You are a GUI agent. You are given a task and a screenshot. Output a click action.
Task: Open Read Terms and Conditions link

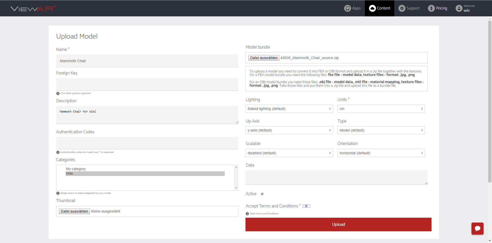[x=264, y=214]
